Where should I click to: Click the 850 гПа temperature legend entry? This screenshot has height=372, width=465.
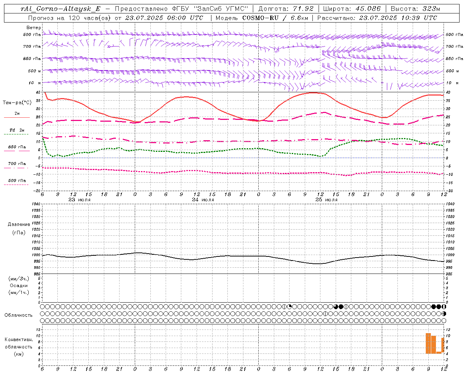pyautogui.click(x=17, y=147)
